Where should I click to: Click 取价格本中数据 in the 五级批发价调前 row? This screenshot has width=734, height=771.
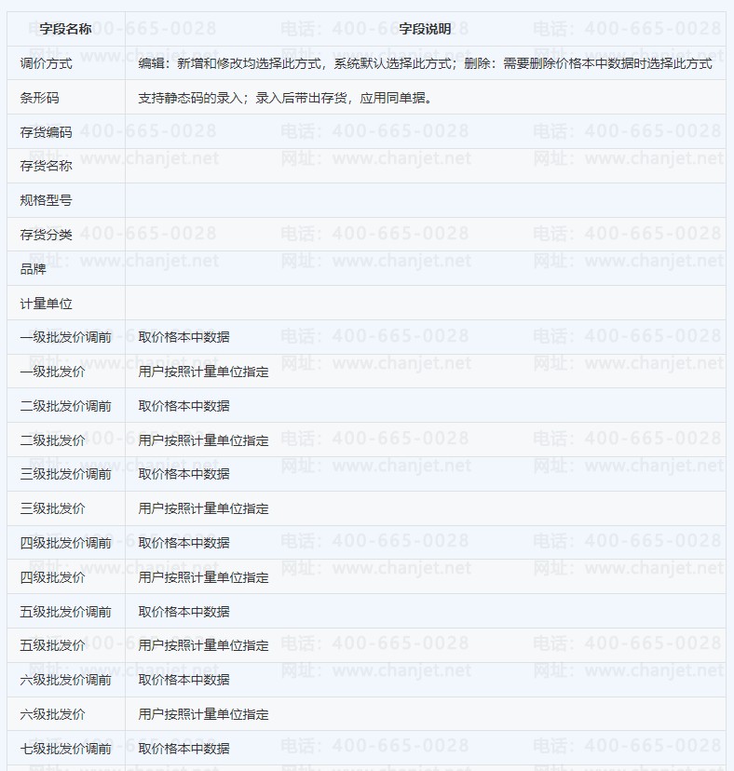pyautogui.click(x=184, y=612)
